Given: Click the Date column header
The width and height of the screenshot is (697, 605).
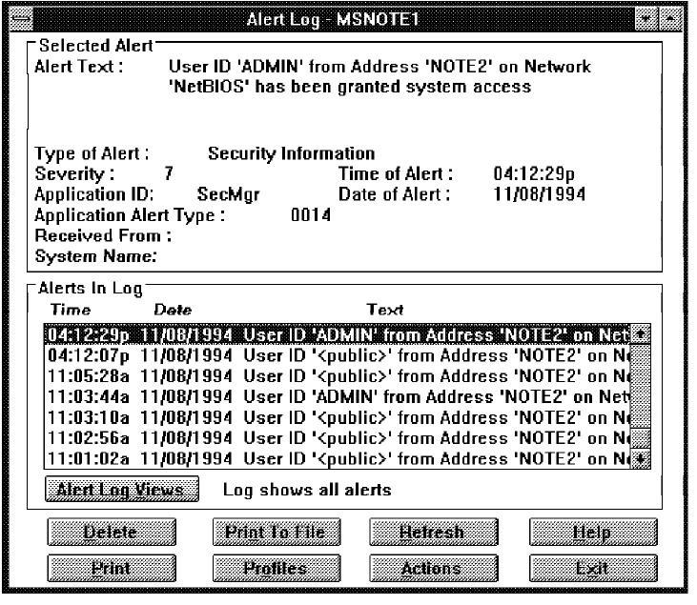Looking at the screenshot, I should [173, 309].
